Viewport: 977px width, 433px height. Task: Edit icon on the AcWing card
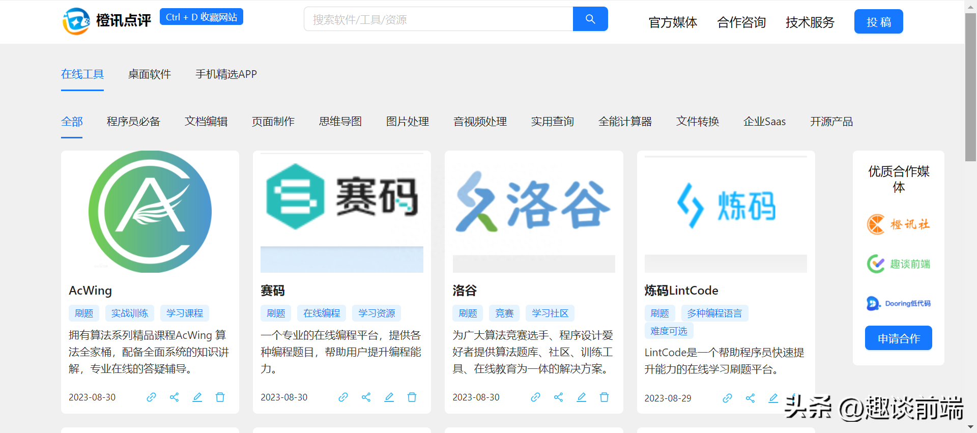[x=197, y=397]
